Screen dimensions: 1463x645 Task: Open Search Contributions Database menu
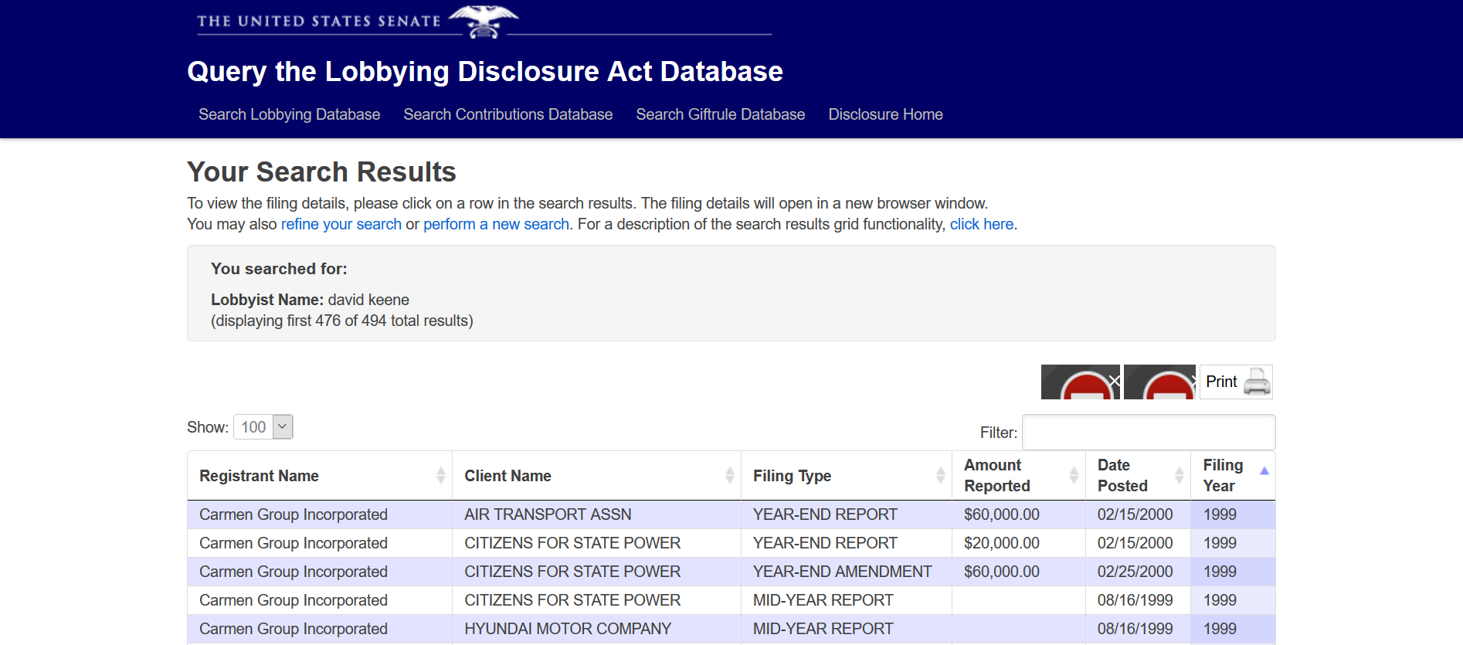click(x=508, y=114)
